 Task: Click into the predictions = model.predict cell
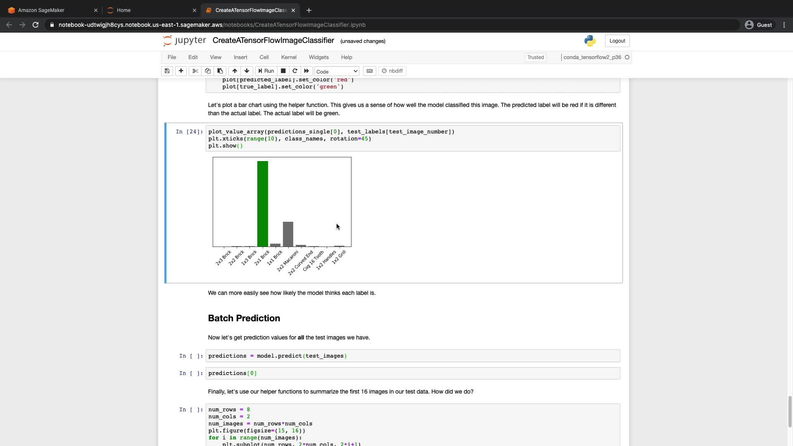tap(413, 356)
